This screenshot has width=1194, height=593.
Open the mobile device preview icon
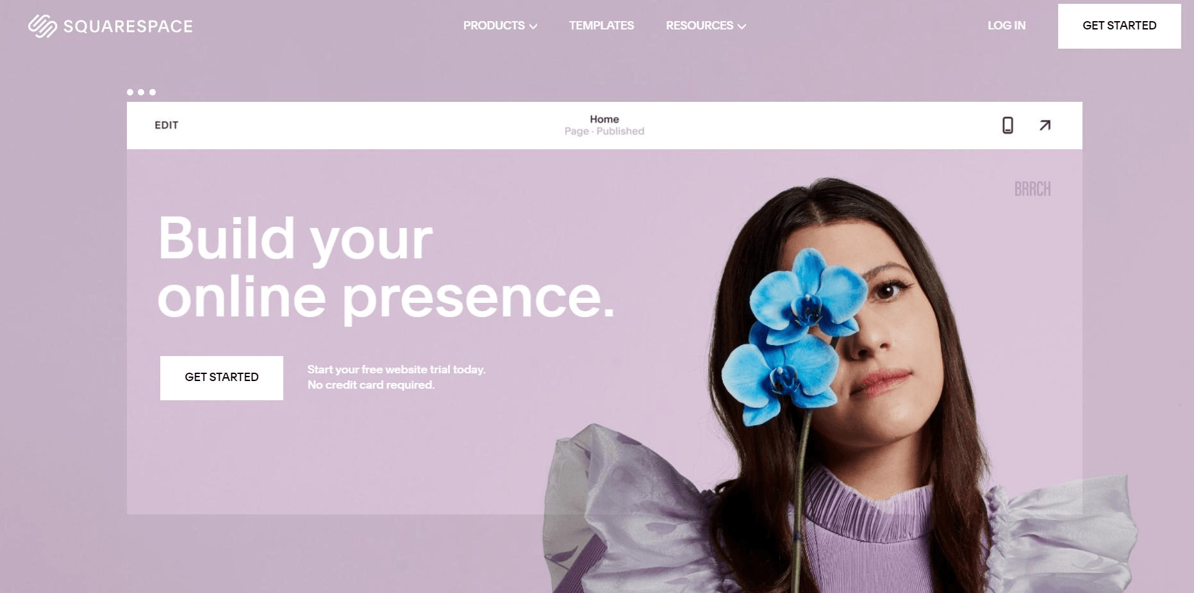point(1007,125)
